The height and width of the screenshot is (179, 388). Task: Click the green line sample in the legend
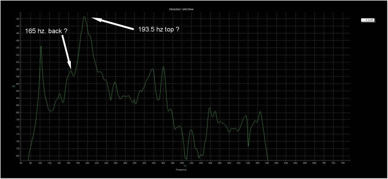coord(363,20)
